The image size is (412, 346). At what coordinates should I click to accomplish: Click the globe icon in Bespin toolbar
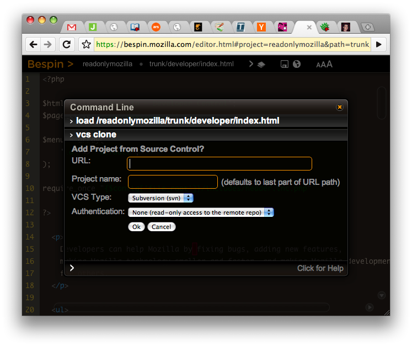pyautogui.click(x=297, y=64)
